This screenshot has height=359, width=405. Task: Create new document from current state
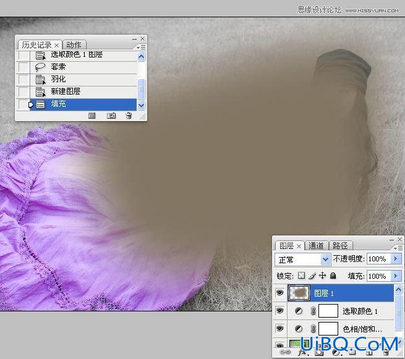point(92,116)
